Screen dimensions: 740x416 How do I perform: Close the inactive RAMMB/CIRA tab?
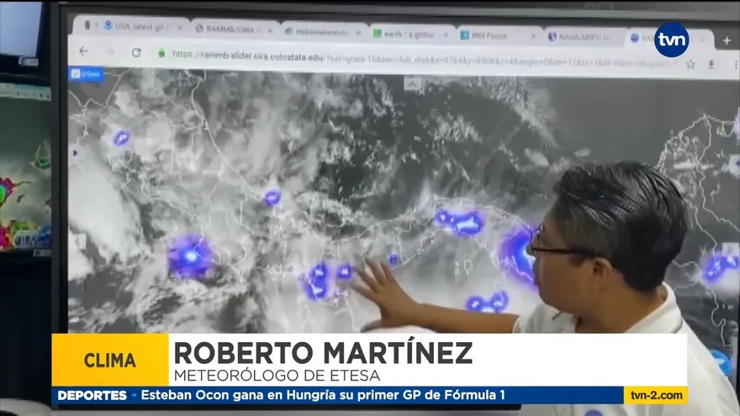click(270, 30)
